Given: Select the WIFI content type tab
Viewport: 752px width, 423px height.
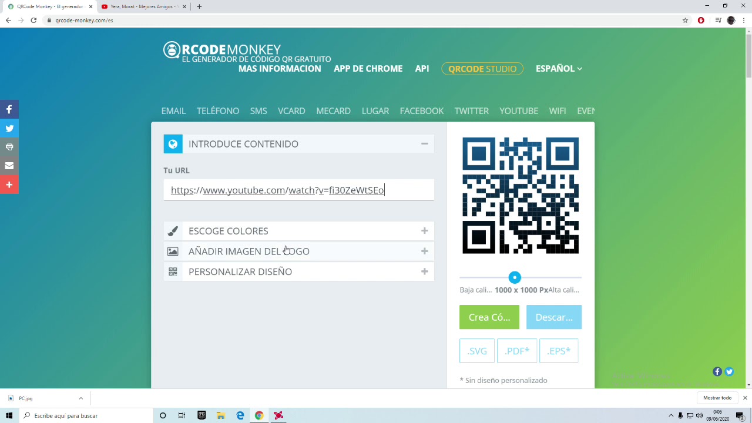Looking at the screenshot, I should click(558, 110).
